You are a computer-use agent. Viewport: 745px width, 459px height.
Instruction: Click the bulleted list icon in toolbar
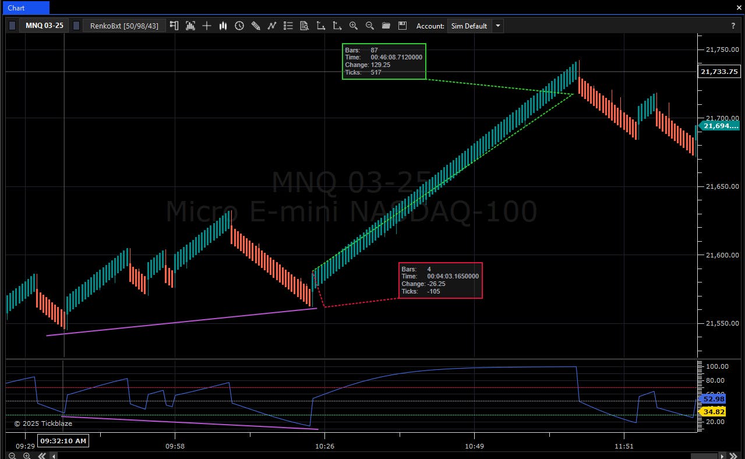point(288,26)
